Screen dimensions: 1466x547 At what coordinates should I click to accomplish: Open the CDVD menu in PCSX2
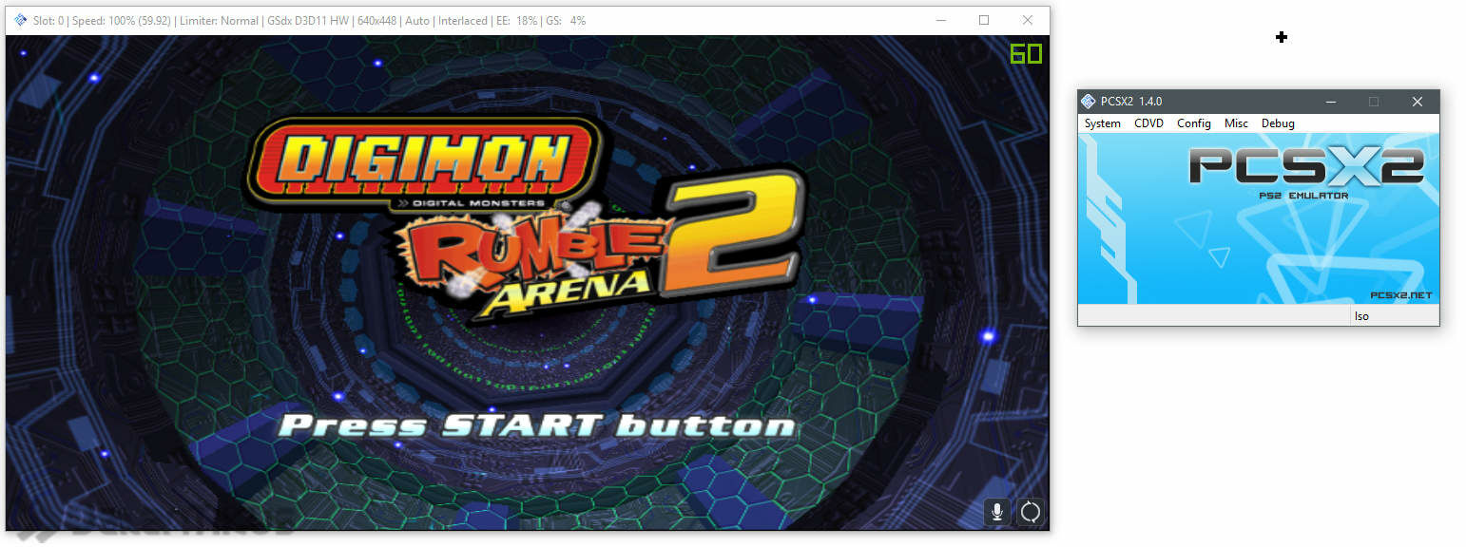click(x=1148, y=123)
